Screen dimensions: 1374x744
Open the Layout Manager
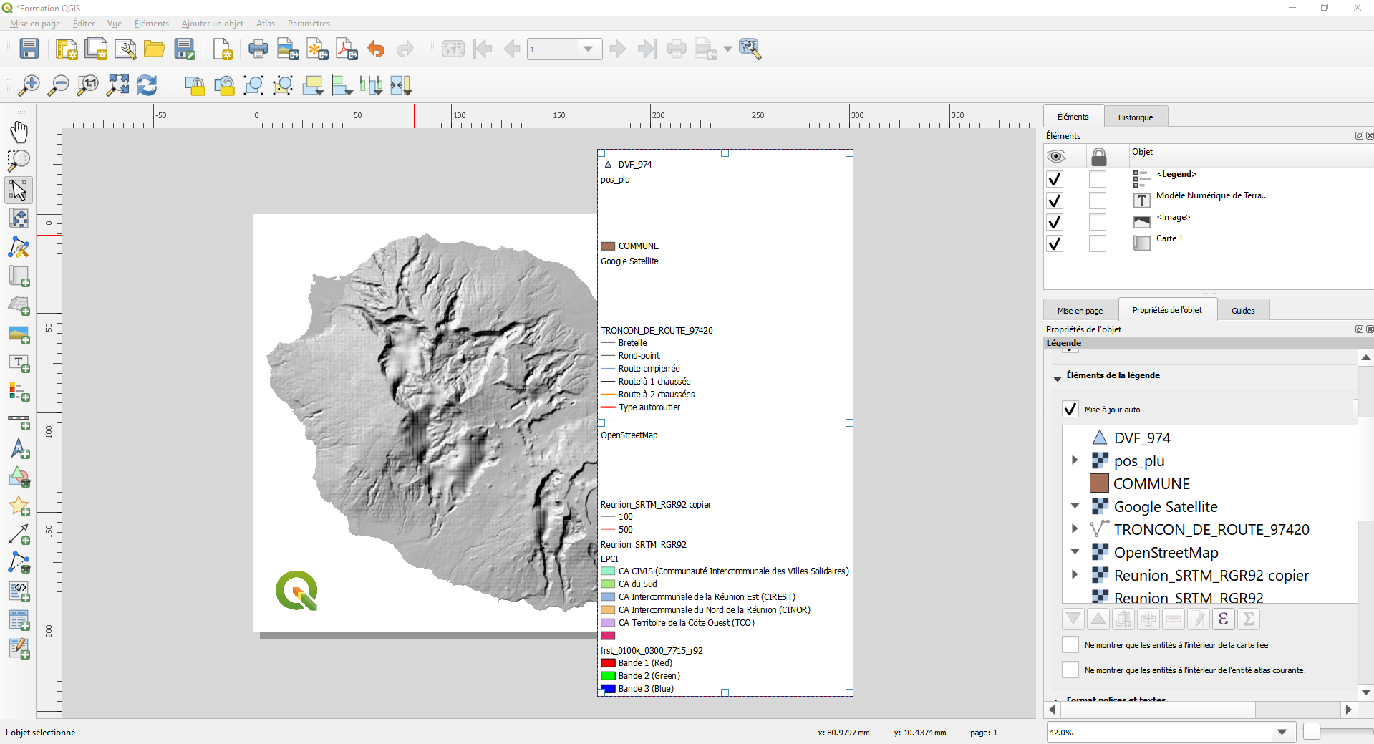pyautogui.click(x=125, y=49)
